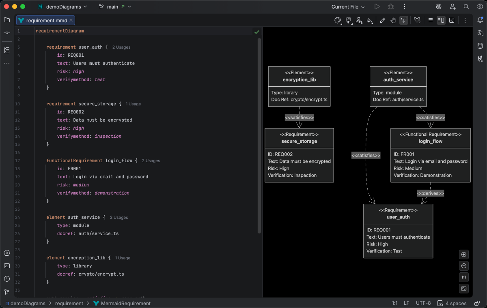Open the diagram look paintbrush dropdown
Image resolution: width=487 pixels, height=308 pixels.
(x=349, y=20)
